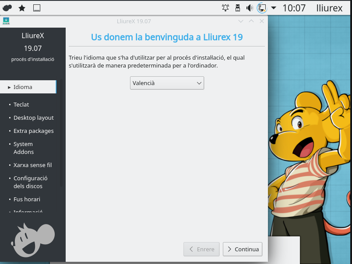Select the Teclat step in sidebar
The image size is (352, 264).
pos(21,104)
